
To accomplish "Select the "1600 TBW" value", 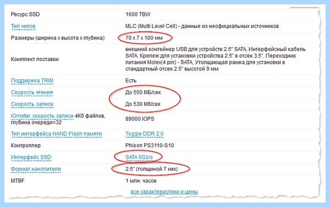I will tap(138, 14).
